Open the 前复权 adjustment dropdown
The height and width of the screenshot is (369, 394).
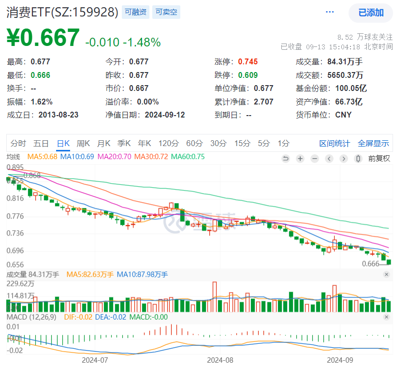point(379,159)
